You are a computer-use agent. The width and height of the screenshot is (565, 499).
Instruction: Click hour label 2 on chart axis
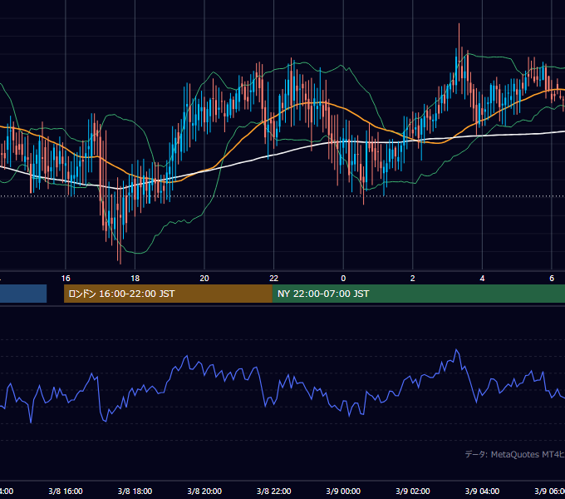(413, 279)
